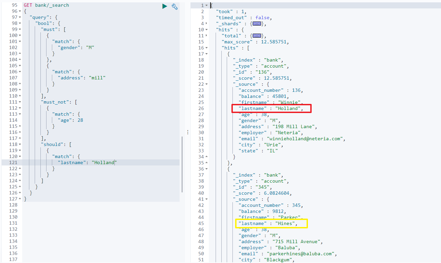Click the "GET bank/_search" request line
This screenshot has width=441, height=263.
pos(46,5)
